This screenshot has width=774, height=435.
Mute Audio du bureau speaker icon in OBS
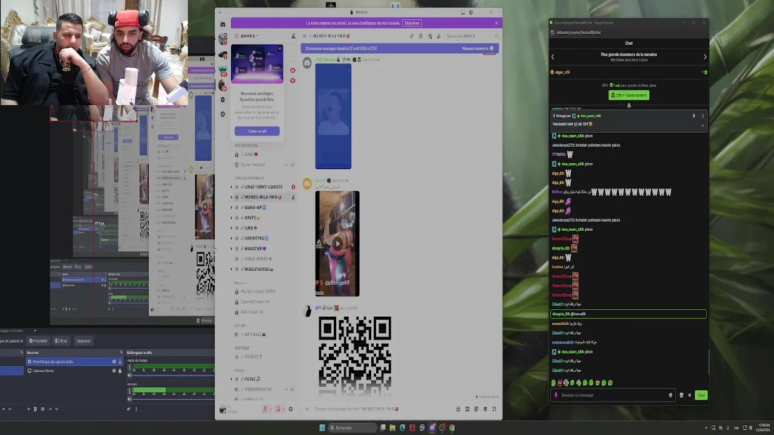point(129,375)
